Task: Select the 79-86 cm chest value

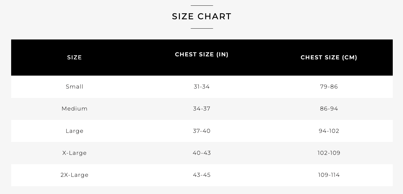Action: coord(329,87)
